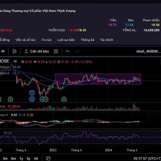Click the 2023 label on time axis
The image size is (161, 161).
pos(53,150)
